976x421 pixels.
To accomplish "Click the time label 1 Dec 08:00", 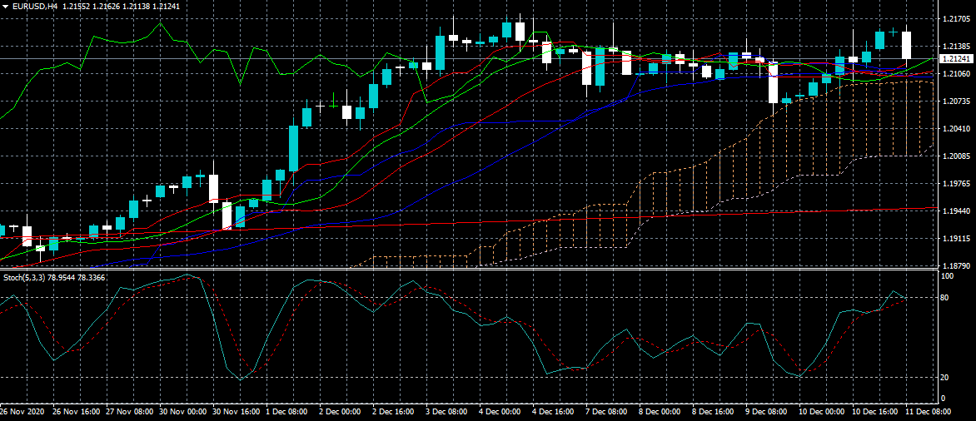I will click(287, 412).
